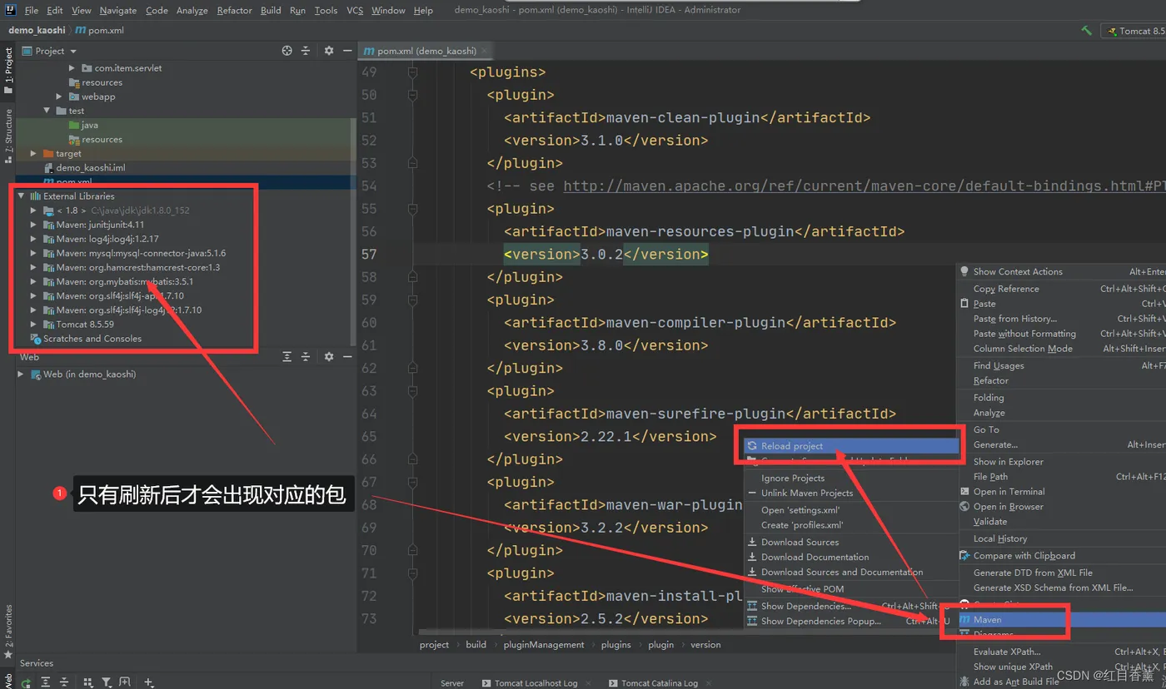Open Group By in Services toolbar
The image size is (1166, 689).
[x=87, y=682]
